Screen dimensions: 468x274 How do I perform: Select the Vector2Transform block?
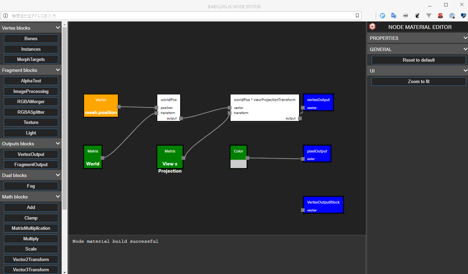tap(31, 259)
